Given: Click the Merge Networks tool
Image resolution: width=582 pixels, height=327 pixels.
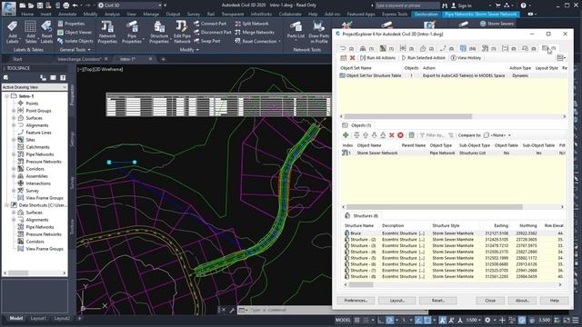Looking at the screenshot, I should point(255,33).
